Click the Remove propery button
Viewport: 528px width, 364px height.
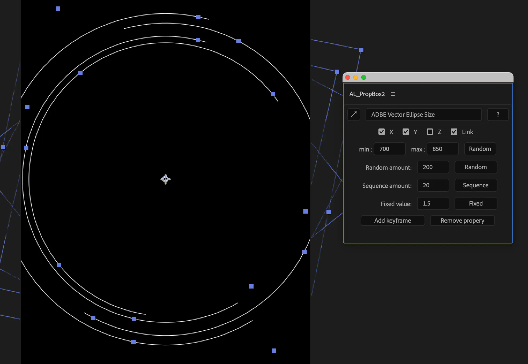[462, 221]
